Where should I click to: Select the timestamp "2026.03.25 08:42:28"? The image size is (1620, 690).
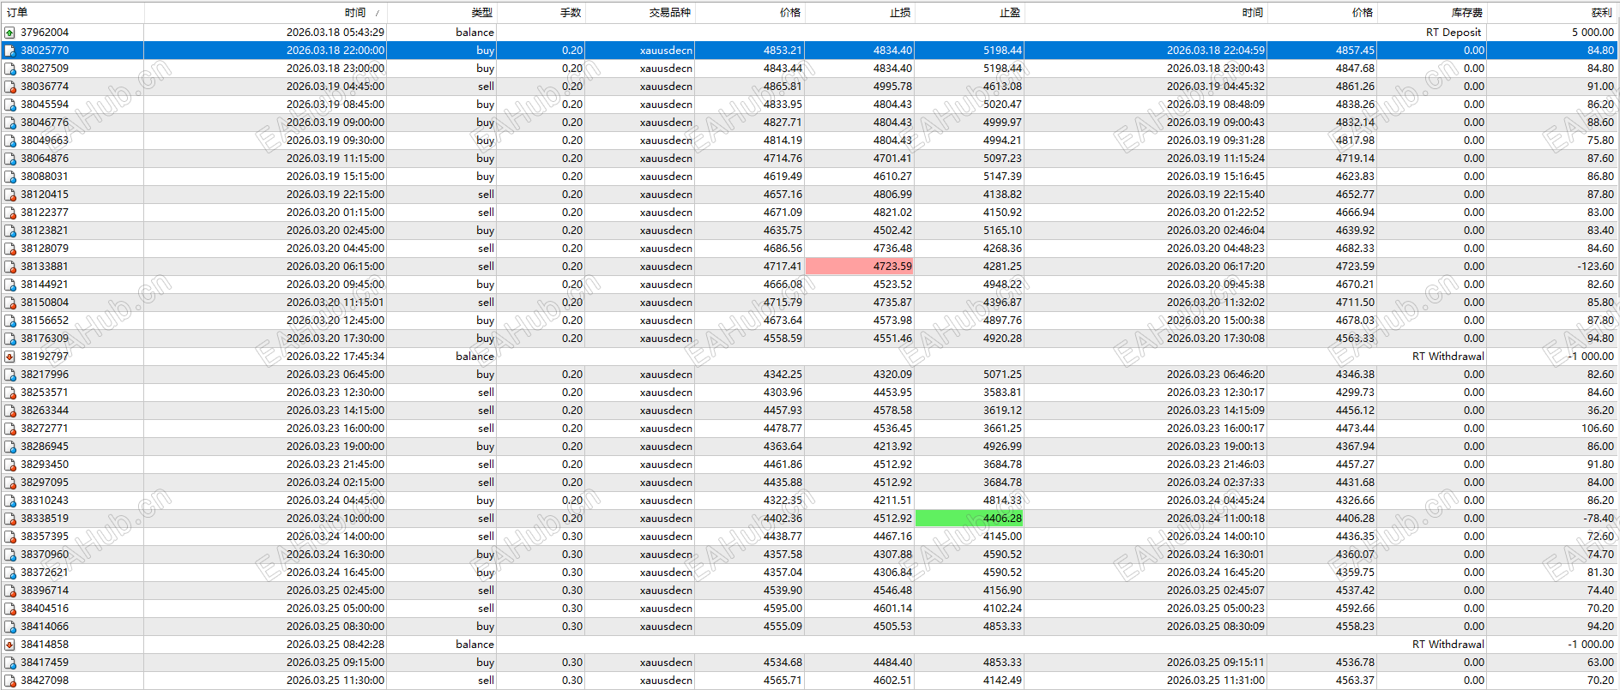[335, 645]
